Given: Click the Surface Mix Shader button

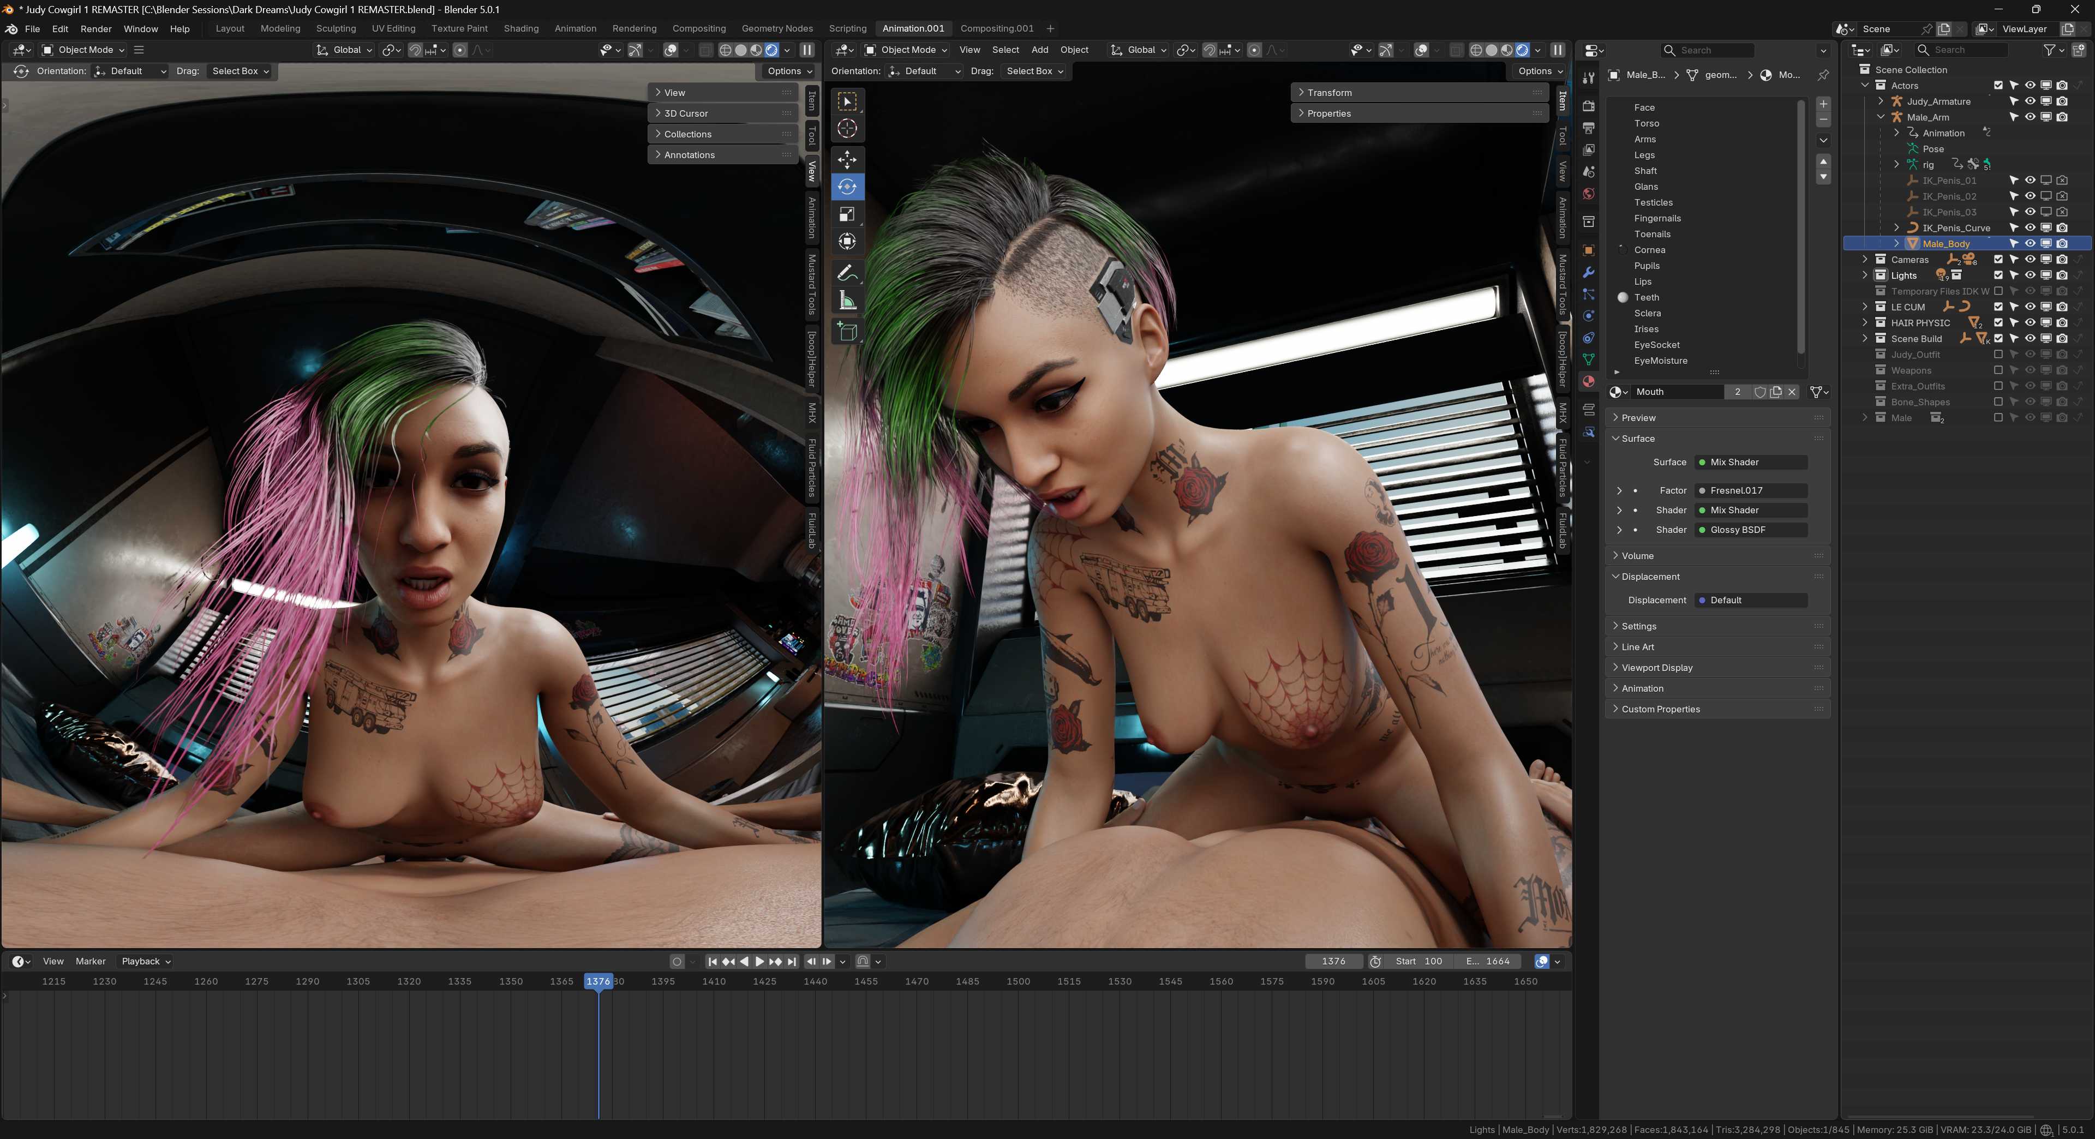Looking at the screenshot, I should coord(1751,463).
